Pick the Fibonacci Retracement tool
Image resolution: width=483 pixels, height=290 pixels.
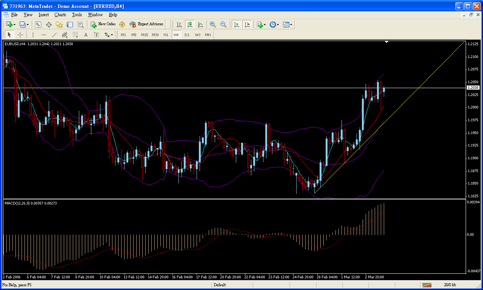pyautogui.click(x=75, y=35)
